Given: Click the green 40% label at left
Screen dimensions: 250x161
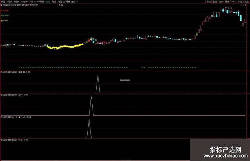Looking at the screenshot, I should (x=4, y=16).
